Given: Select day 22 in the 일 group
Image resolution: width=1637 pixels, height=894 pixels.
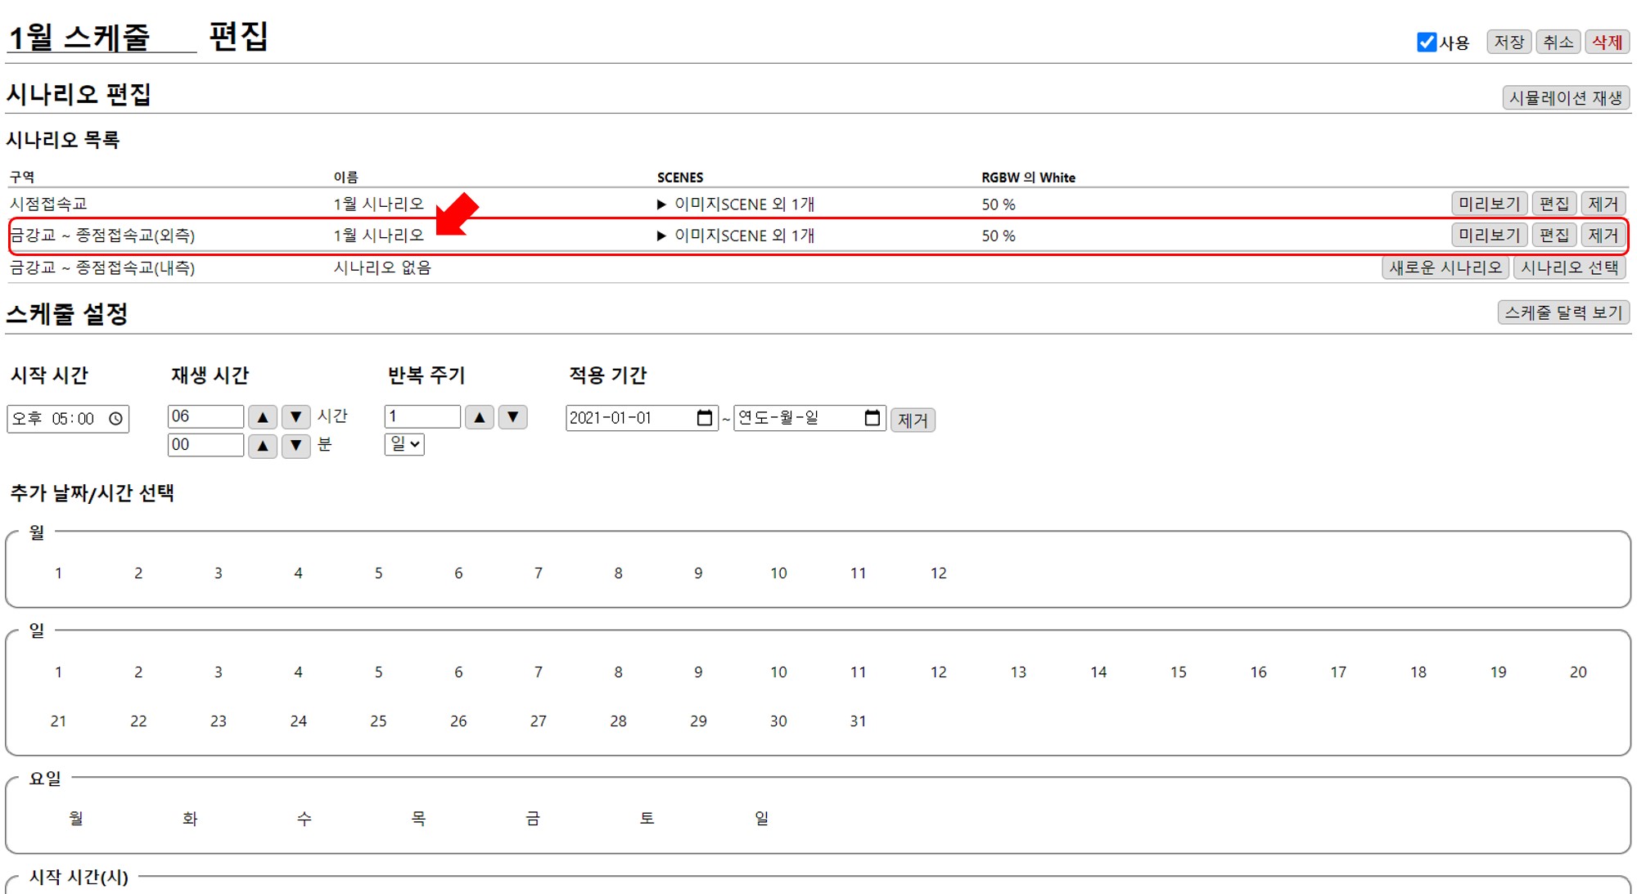Looking at the screenshot, I should [x=138, y=721].
